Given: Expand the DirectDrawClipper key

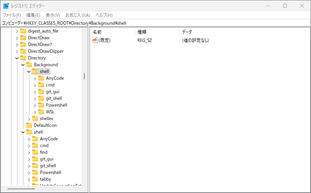Looking at the screenshot, I should pyautogui.click(x=17, y=52).
